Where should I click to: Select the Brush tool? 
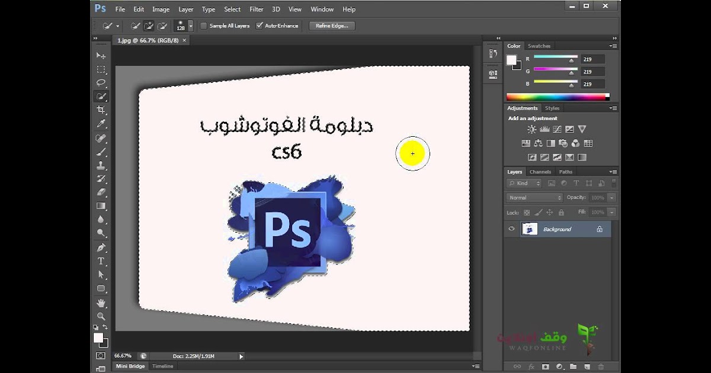coord(101,152)
